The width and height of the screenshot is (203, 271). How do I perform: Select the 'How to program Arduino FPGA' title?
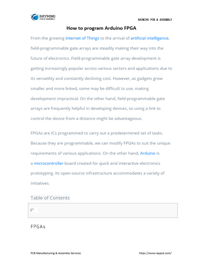(x=101, y=28)
